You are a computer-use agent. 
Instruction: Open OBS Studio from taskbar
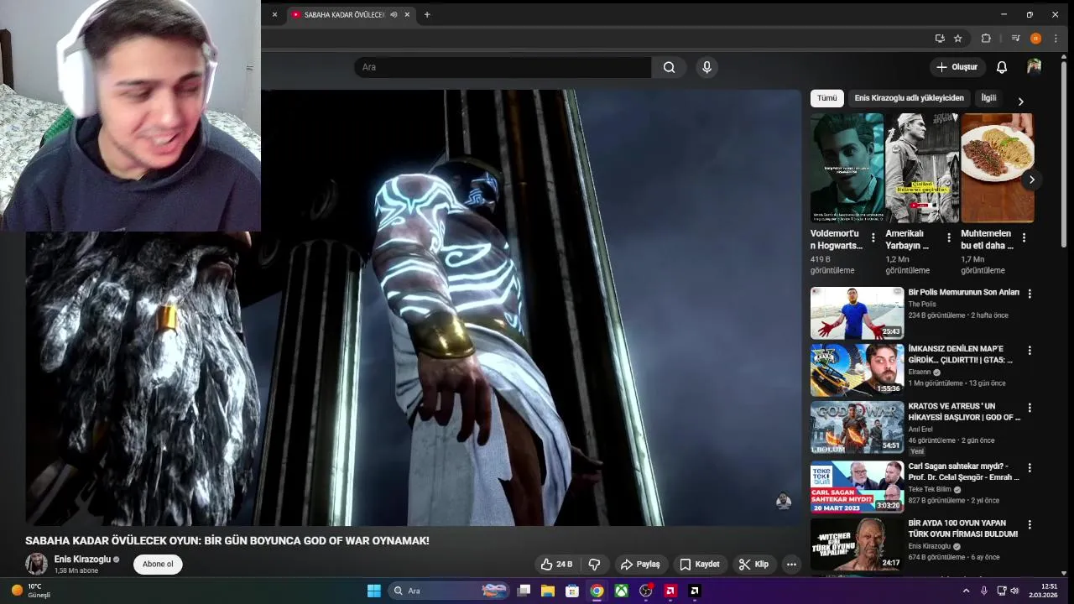(x=645, y=591)
